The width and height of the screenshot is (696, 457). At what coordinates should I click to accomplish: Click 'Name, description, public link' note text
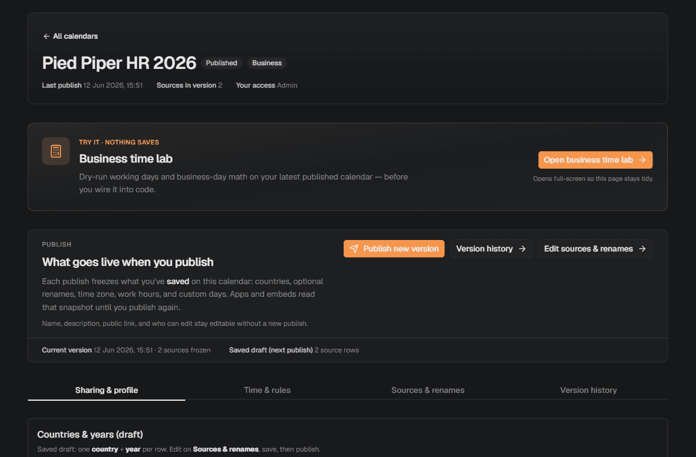point(175,323)
